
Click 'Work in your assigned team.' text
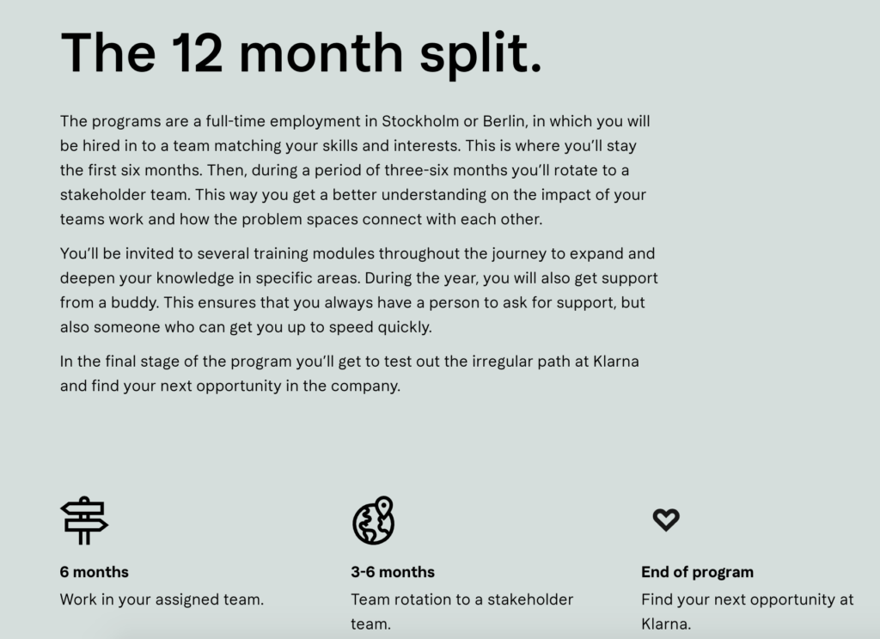click(162, 599)
